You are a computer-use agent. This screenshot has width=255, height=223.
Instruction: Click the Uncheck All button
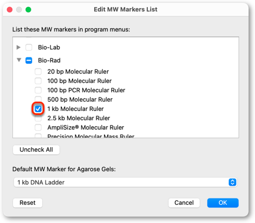[36, 149]
